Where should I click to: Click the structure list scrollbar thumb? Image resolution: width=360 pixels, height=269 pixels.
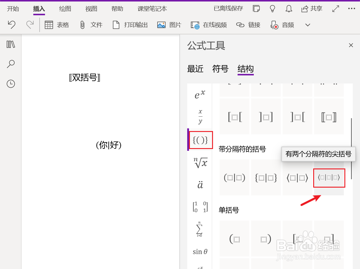[352, 149]
